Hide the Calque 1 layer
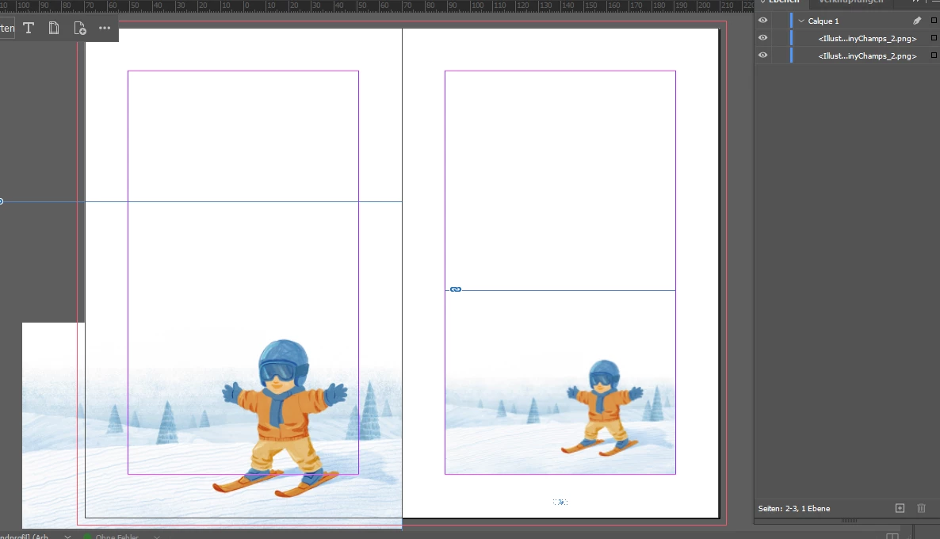 (762, 21)
